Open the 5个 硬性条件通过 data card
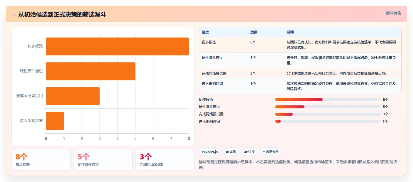The image size is (413, 182). click(x=103, y=160)
